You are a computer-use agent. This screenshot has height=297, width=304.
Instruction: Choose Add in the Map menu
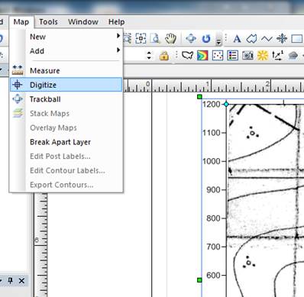tap(66, 51)
